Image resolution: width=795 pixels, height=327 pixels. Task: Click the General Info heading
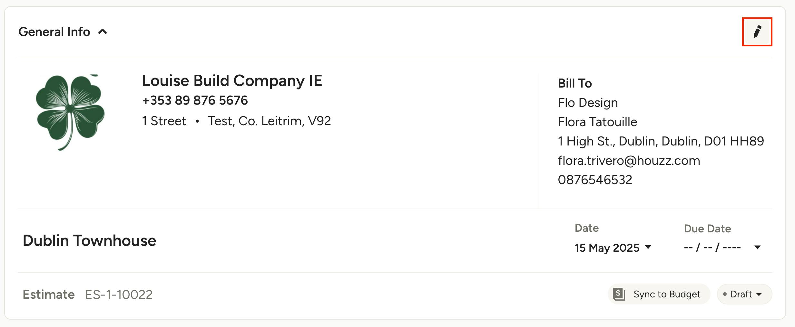(54, 32)
